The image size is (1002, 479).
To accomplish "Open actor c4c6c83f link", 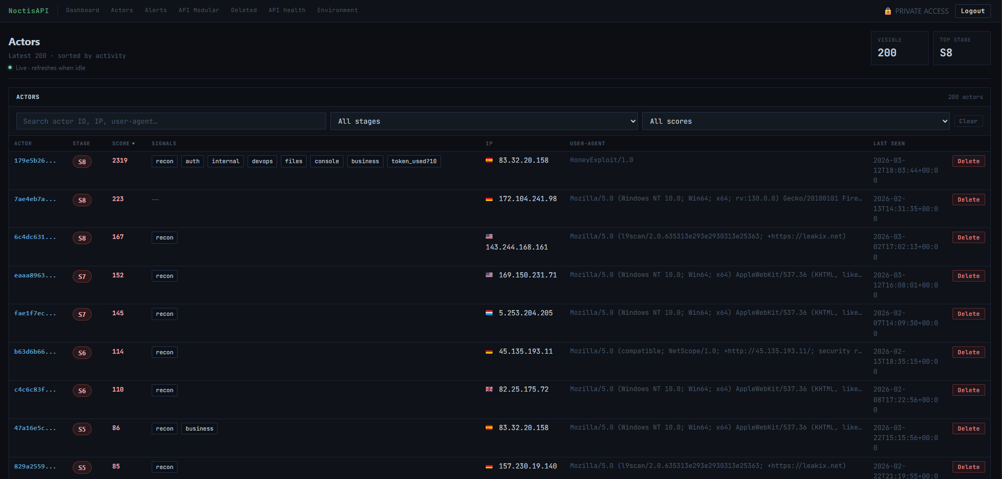I will [35, 390].
